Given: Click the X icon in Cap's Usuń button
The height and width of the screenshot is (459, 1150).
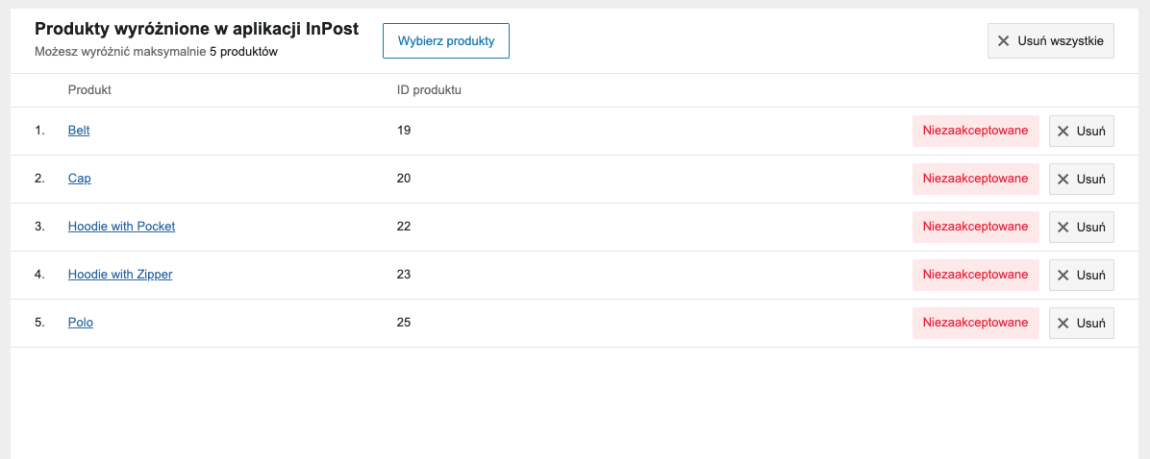Looking at the screenshot, I should 1062,179.
